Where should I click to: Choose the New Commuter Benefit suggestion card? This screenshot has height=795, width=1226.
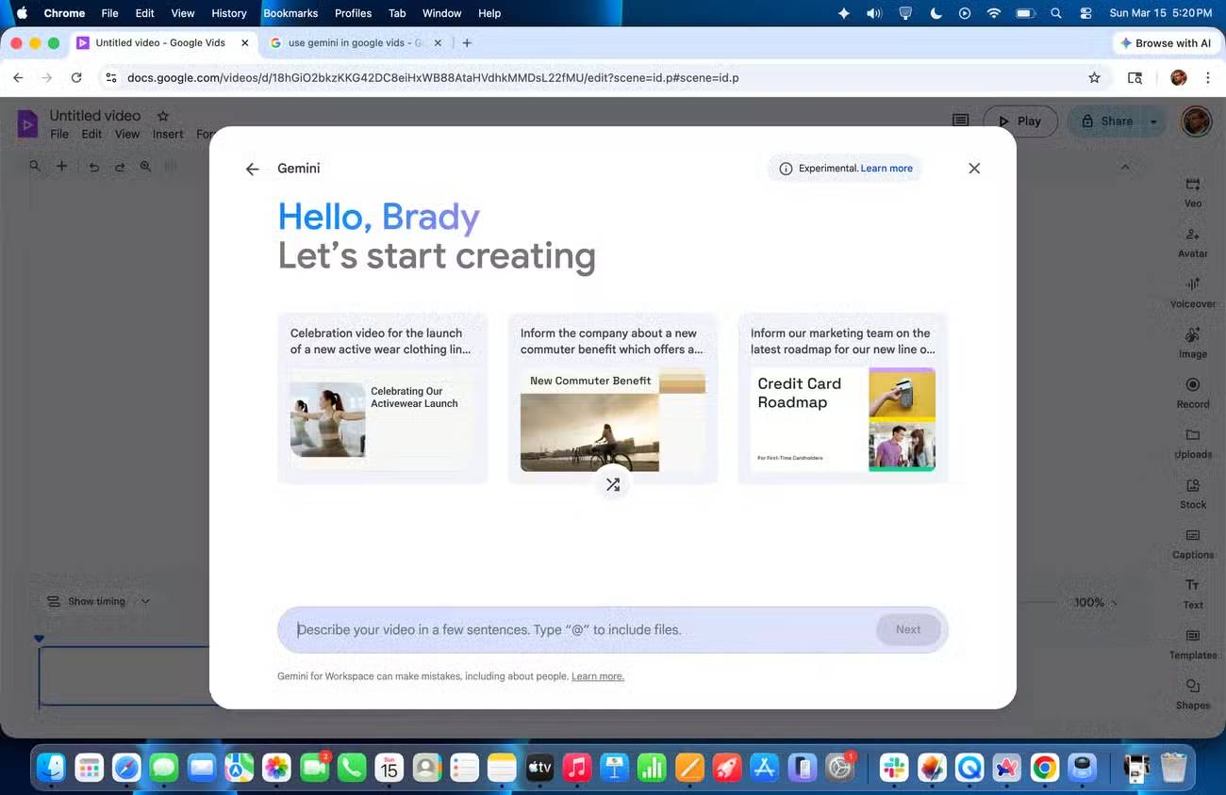[x=612, y=398]
